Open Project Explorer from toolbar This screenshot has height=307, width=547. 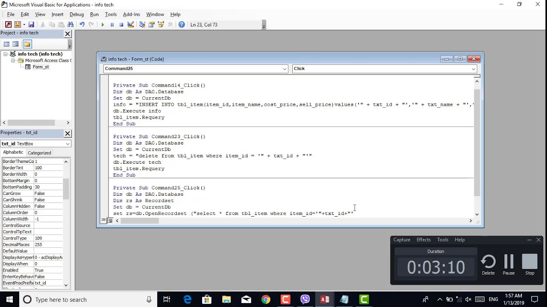pos(142,25)
